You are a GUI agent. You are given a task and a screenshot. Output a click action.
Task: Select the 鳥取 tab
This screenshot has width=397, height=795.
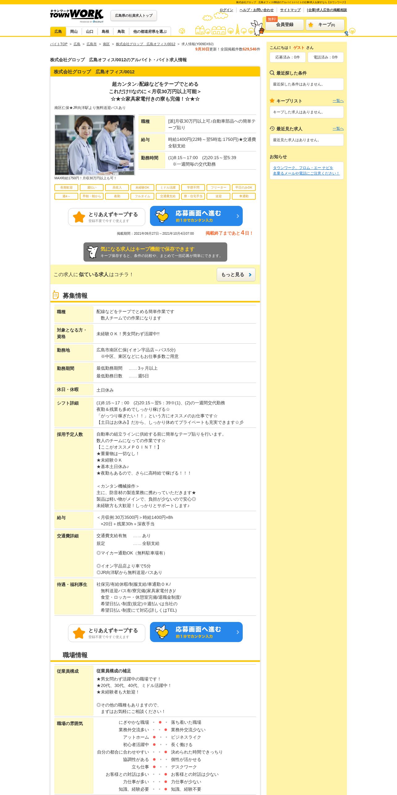click(121, 32)
